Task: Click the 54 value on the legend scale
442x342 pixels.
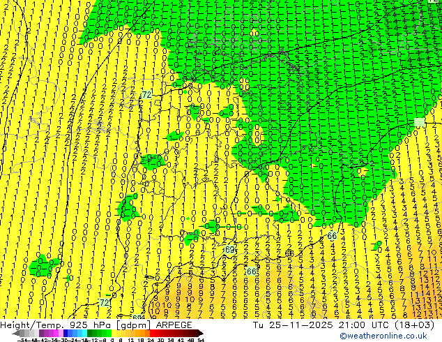Action: (200, 341)
